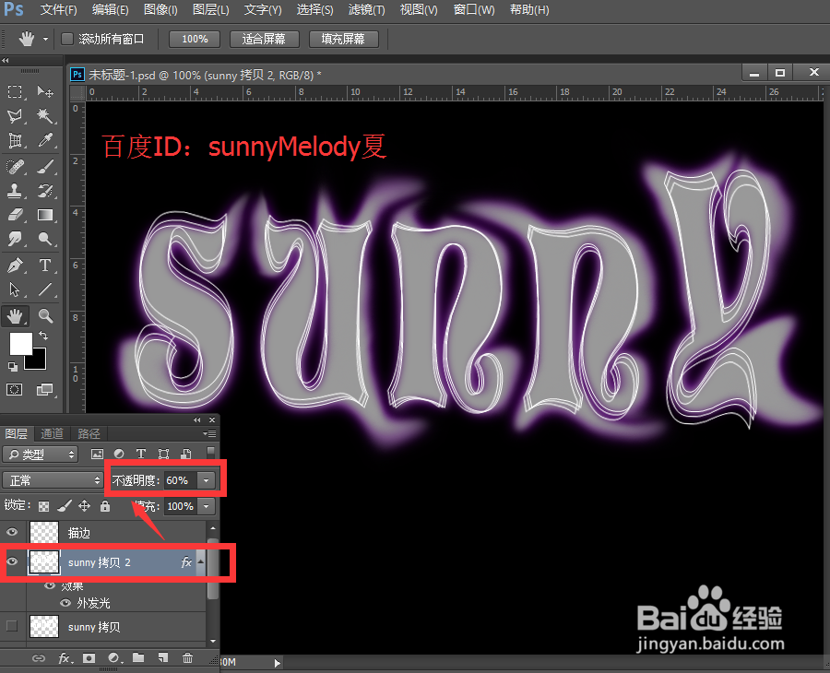
Task: Lock transparent pixels
Action: 43,506
